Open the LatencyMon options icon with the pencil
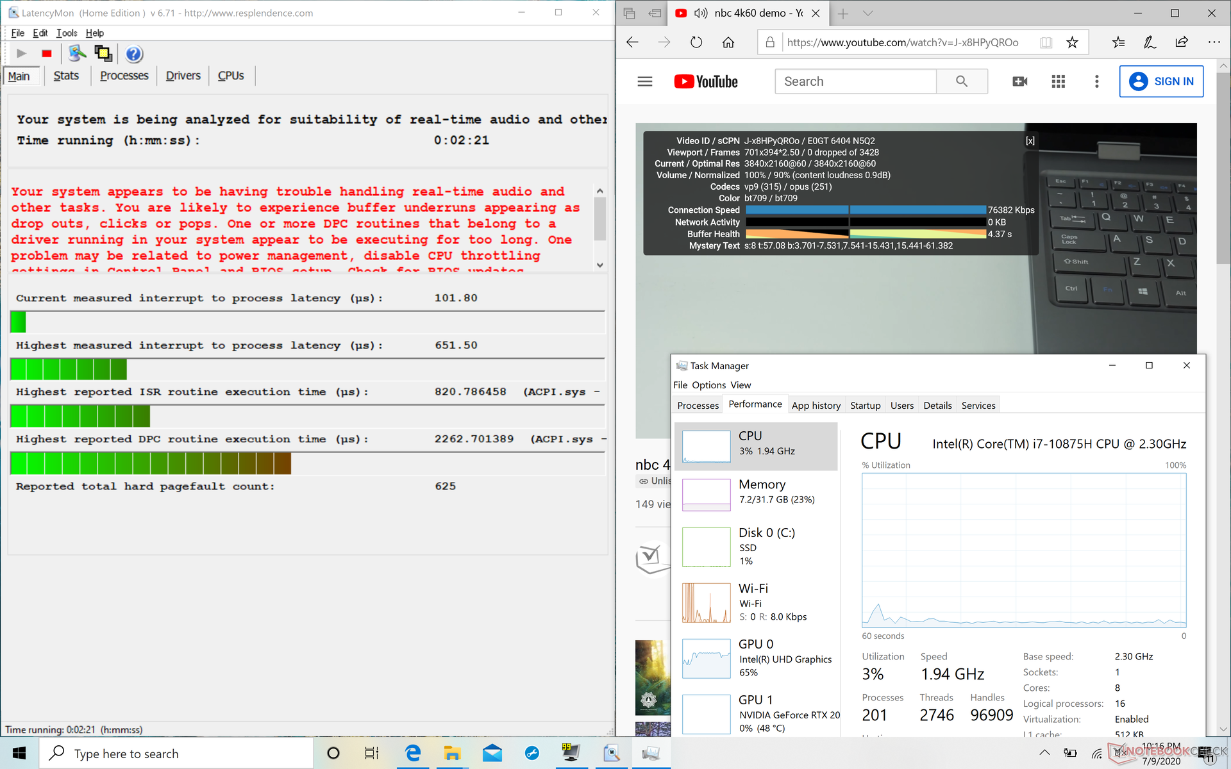 point(77,54)
